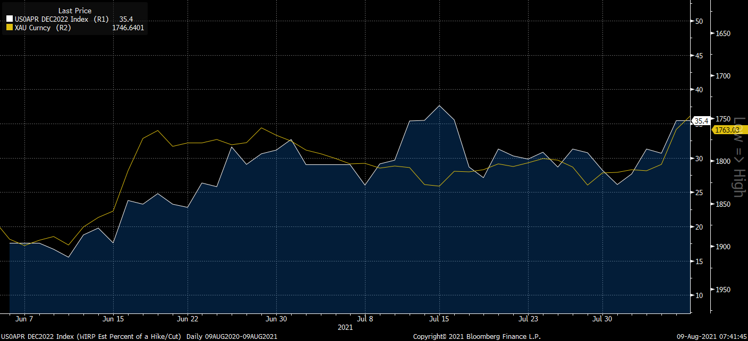Click the 'Jul 15' date label
The image size is (748, 341).
(439, 319)
